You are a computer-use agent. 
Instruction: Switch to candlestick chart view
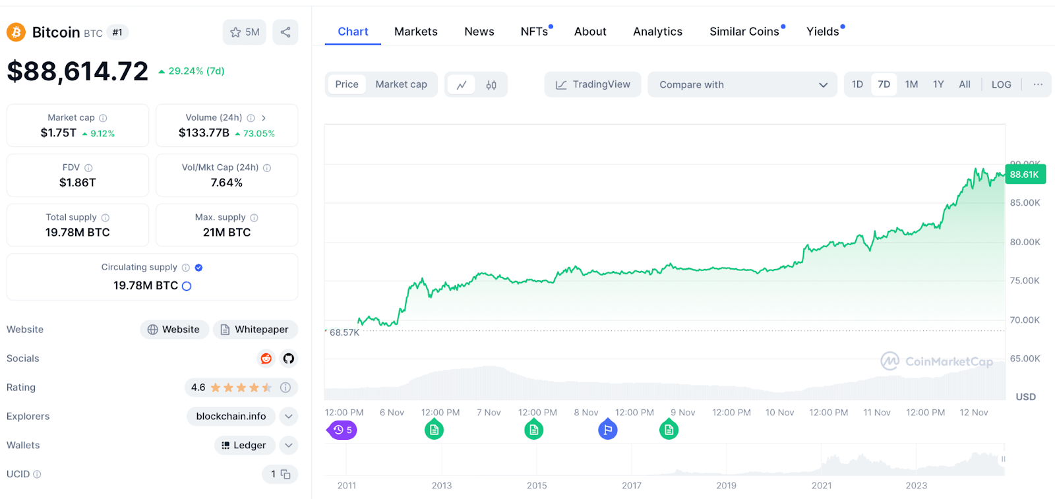(491, 84)
